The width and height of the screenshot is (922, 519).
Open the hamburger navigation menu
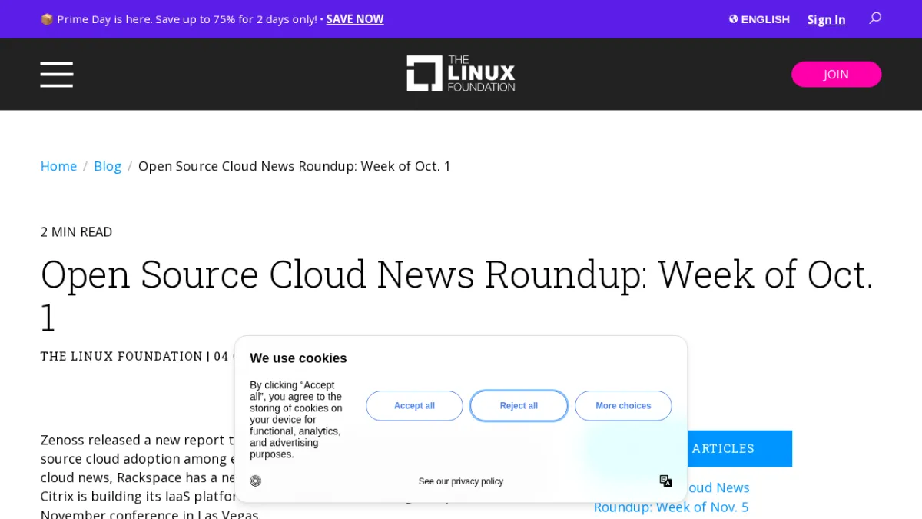click(x=57, y=75)
